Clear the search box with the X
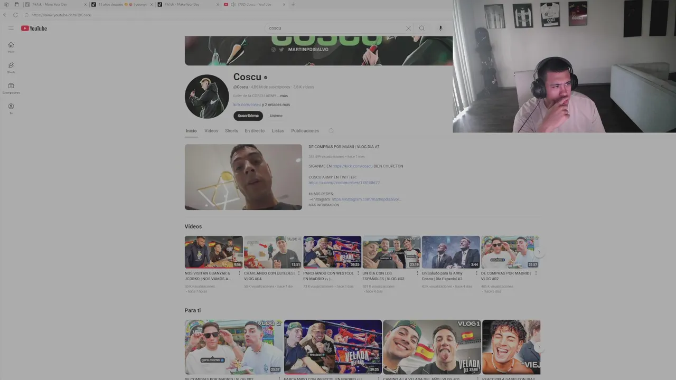676x380 pixels. [408, 28]
